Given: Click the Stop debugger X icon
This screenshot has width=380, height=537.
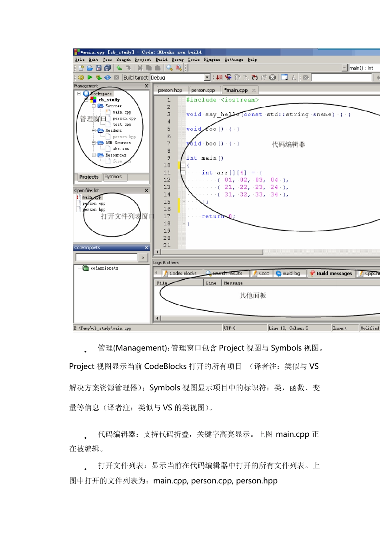Looking at the screenshot, I should [x=272, y=78].
